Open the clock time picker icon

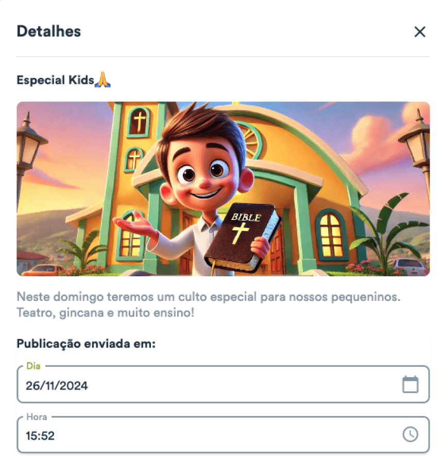click(x=410, y=434)
